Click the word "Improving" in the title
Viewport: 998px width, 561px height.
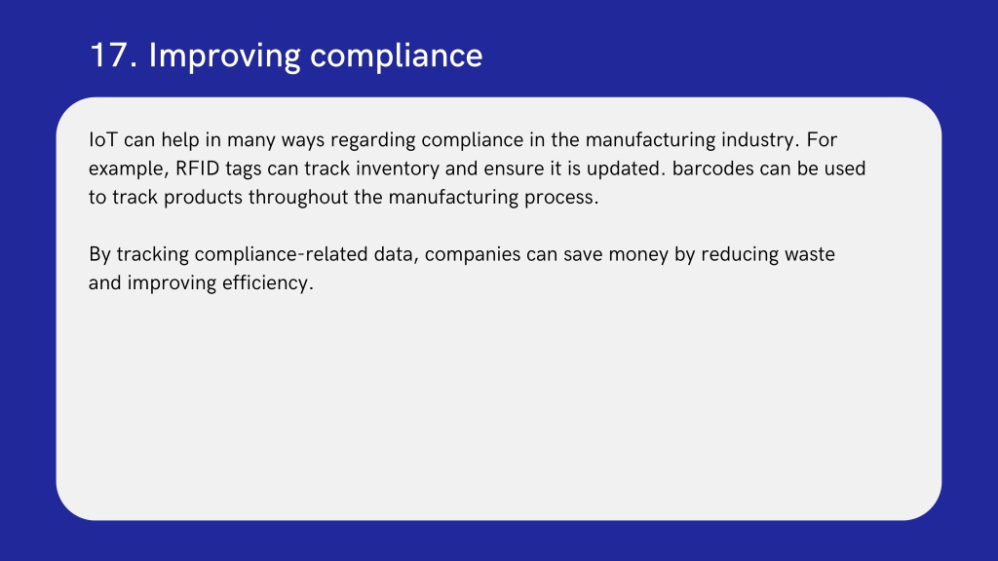pyautogui.click(x=224, y=57)
